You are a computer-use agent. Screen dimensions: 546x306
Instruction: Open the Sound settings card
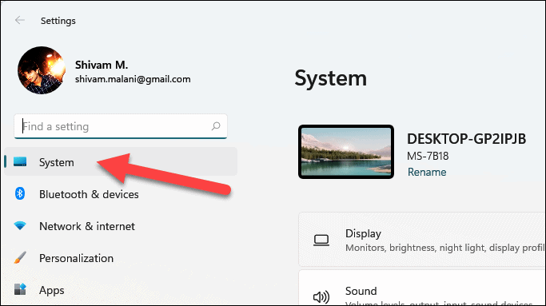click(x=422, y=288)
